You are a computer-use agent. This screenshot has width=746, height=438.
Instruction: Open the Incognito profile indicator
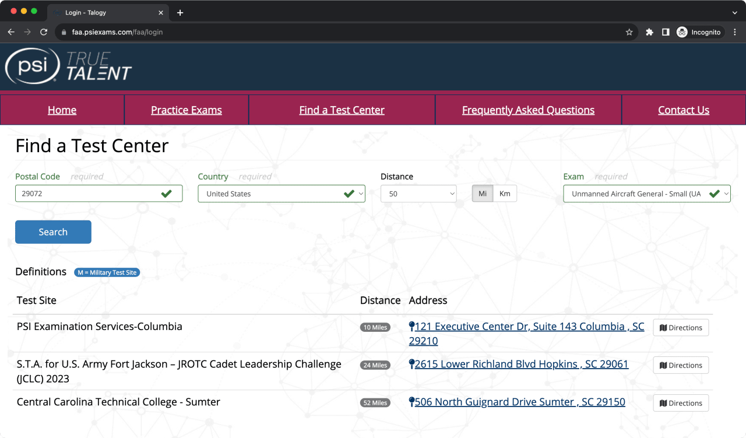(x=699, y=32)
